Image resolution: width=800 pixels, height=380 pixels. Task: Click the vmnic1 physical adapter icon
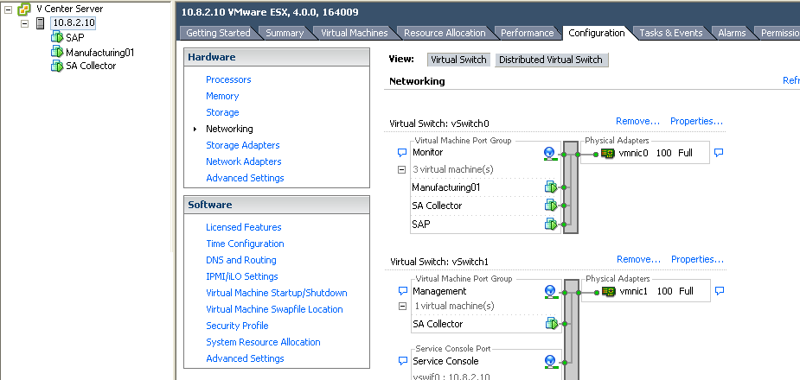click(608, 292)
